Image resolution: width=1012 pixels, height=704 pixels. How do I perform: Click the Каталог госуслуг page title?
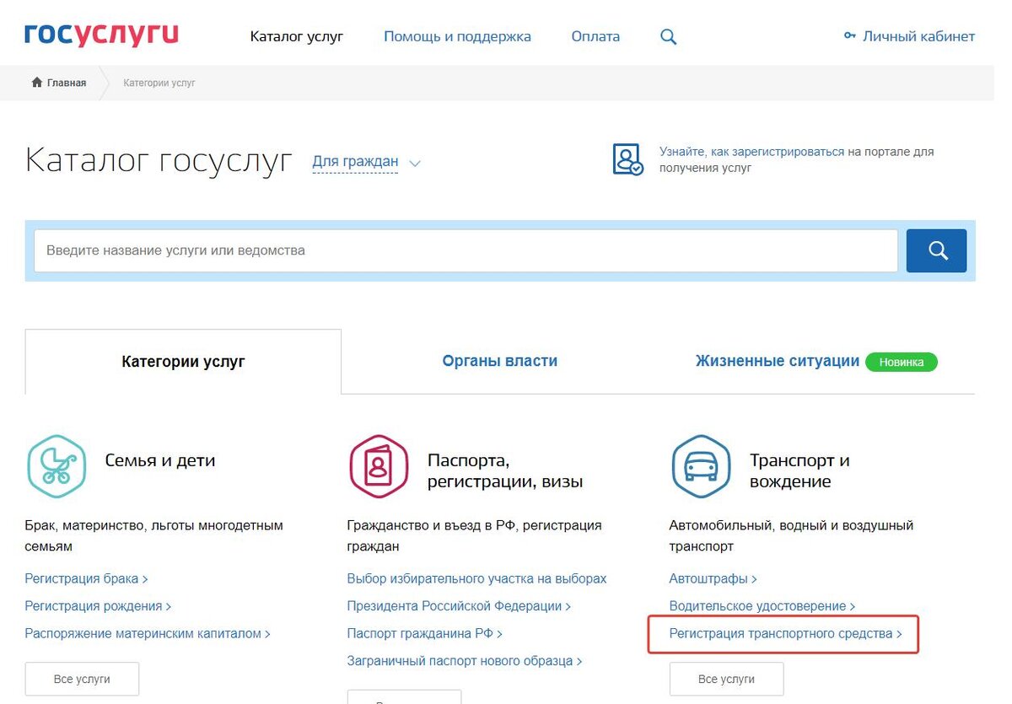click(x=159, y=160)
